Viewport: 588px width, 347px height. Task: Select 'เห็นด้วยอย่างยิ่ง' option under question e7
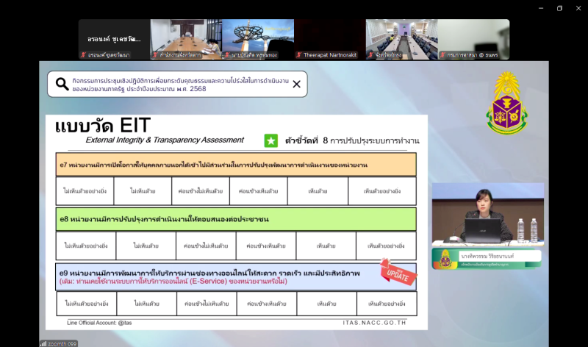[382, 191]
